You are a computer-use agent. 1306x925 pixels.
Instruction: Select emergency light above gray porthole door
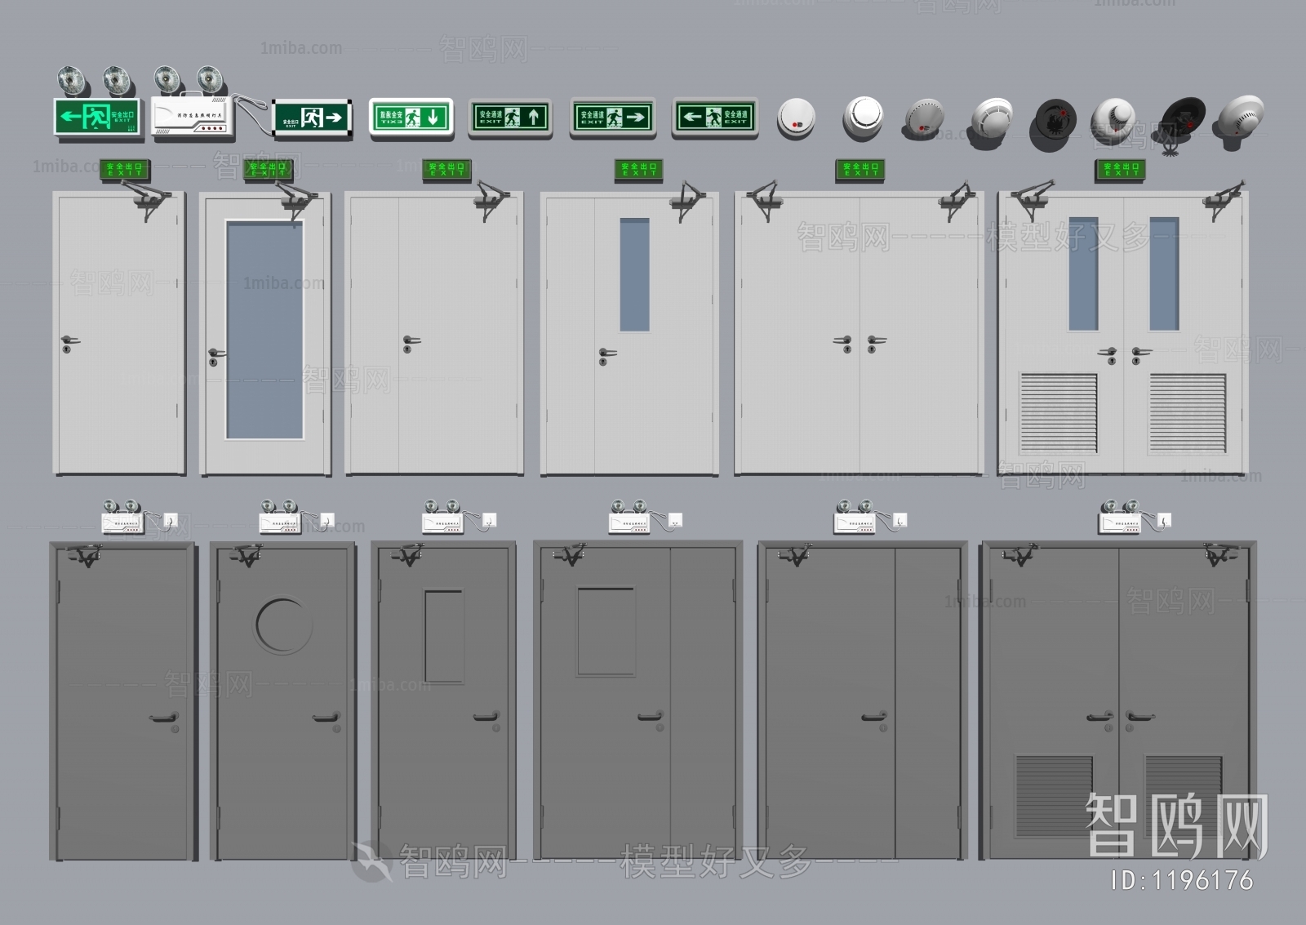[x=297, y=518]
